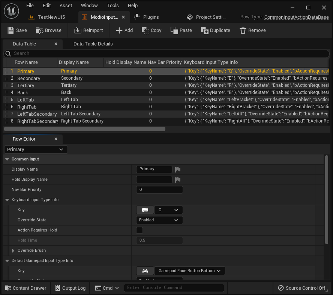Open the CommonInputActionDataBase row type link
The image size is (333, 295).
pos(297,17)
